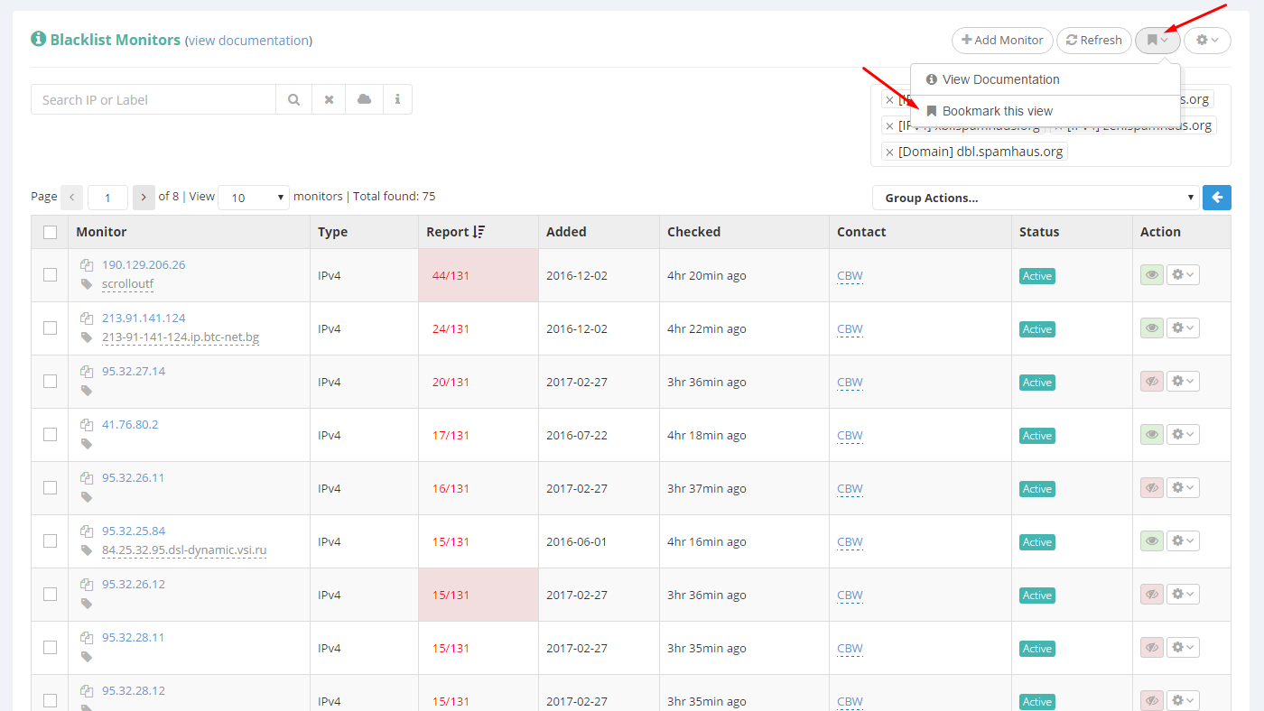Toggle red hidden eye for 95.32.26.11
The width and height of the screenshot is (1264, 711).
1151,488
